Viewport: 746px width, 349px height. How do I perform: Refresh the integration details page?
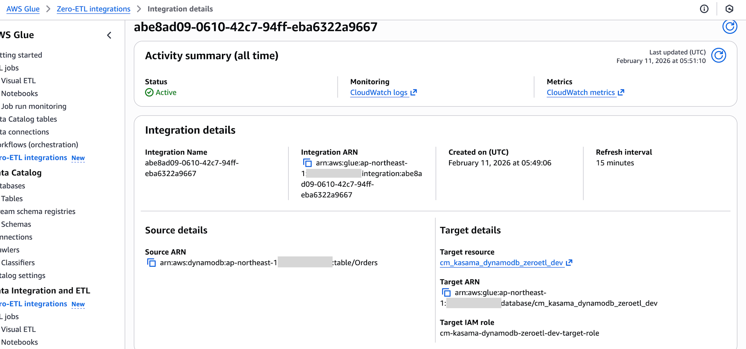[730, 26]
